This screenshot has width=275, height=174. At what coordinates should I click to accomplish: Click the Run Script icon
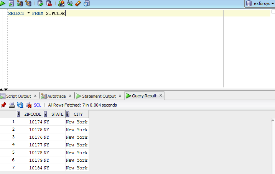(x=11, y=3)
